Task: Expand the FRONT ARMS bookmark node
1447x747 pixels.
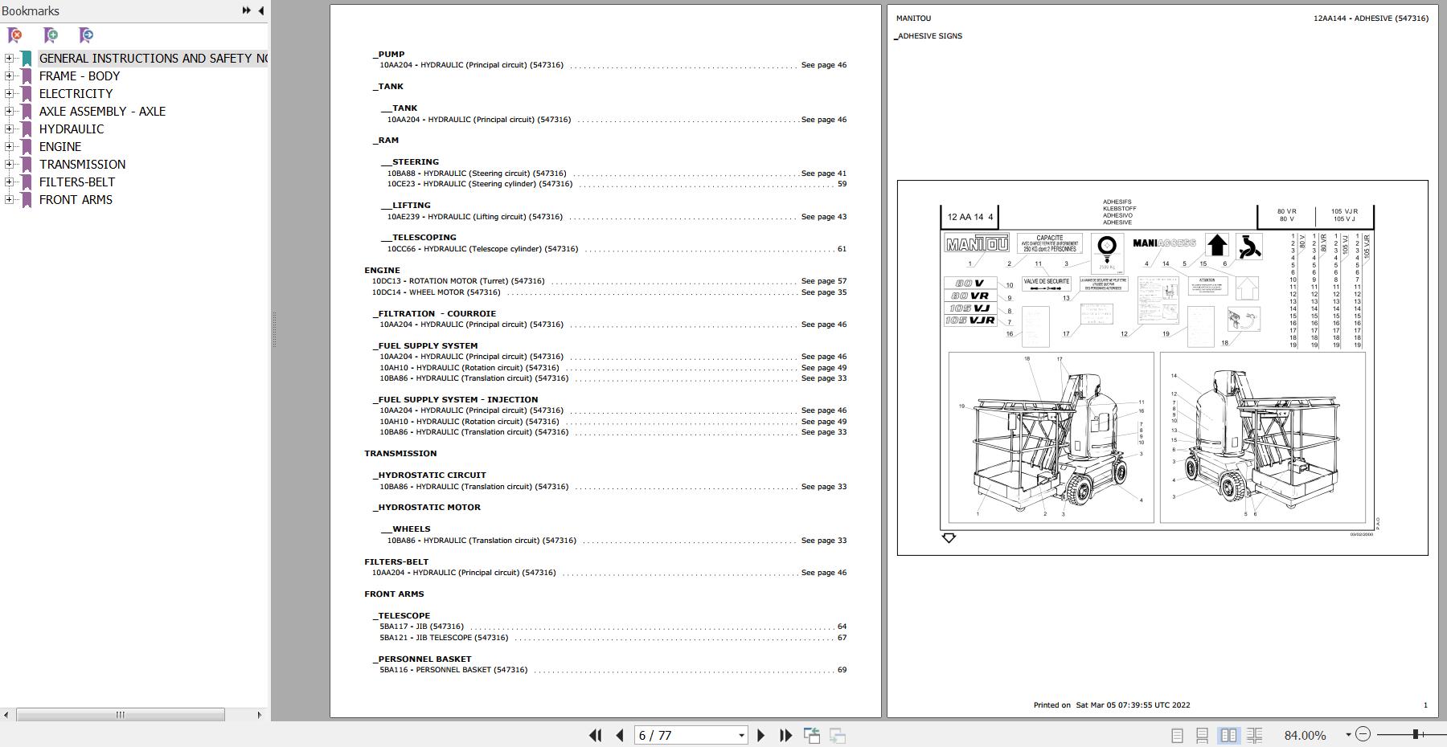Action: pyautogui.click(x=9, y=199)
